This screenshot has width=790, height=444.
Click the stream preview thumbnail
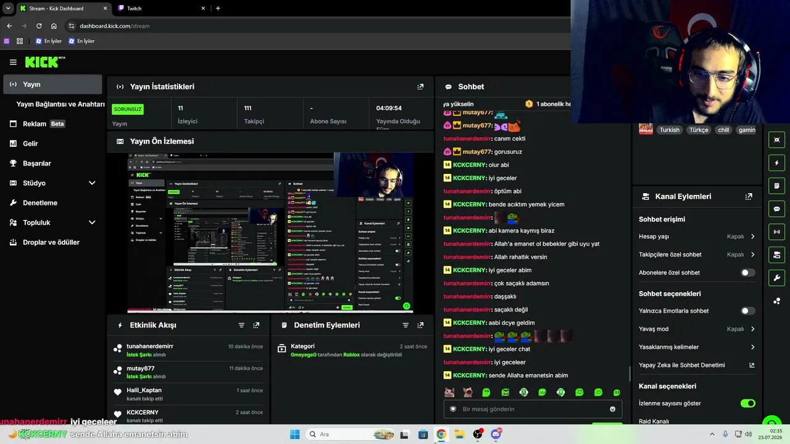tap(270, 232)
